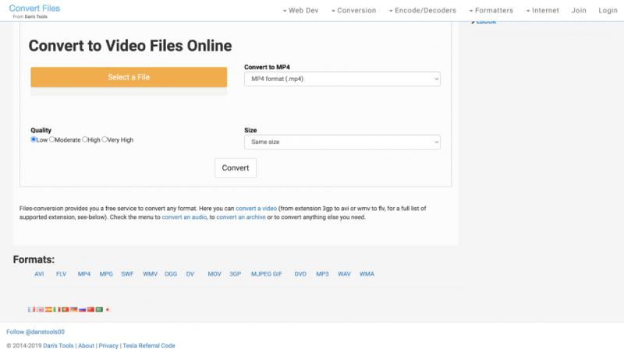Image resolution: width=624 pixels, height=352 pixels.
Task: Open the MP4 format link
Action: (84, 273)
